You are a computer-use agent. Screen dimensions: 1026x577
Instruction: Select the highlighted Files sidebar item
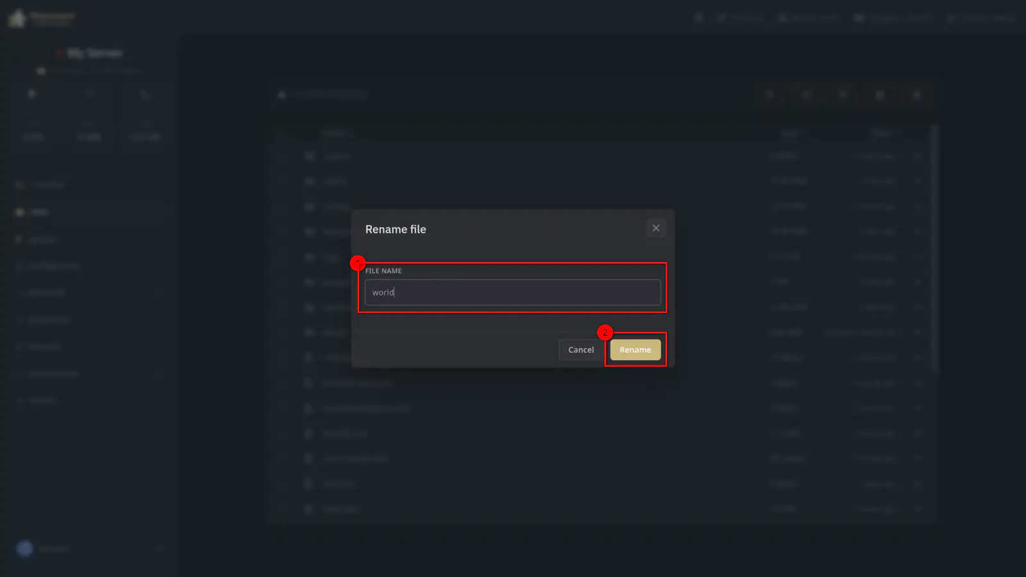(x=38, y=212)
